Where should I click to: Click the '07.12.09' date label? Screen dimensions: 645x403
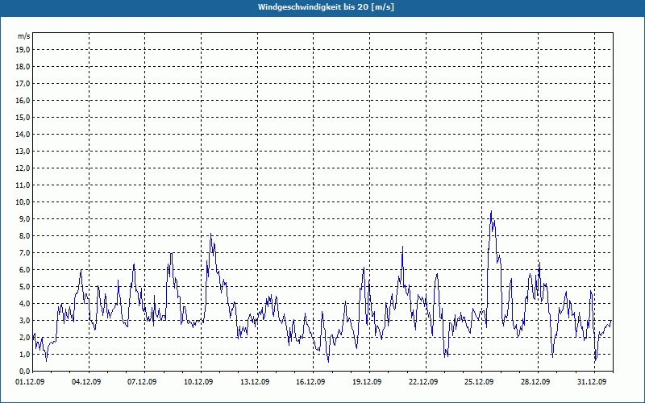coord(142,382)
